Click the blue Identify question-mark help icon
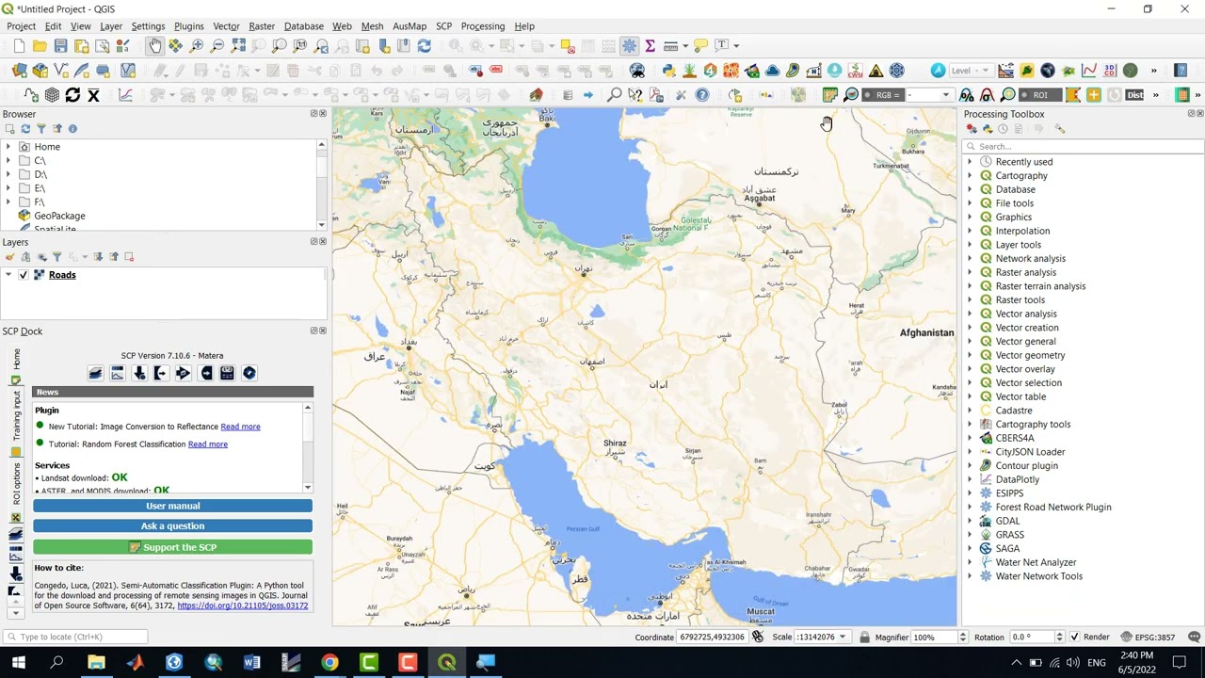 pos(702,95)
